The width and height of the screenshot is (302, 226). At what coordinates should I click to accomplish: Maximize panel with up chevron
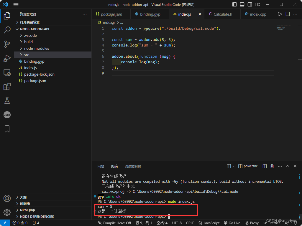pos(288,166)
